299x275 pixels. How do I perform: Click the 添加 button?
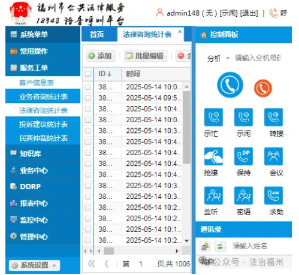[x=101, y=56]
